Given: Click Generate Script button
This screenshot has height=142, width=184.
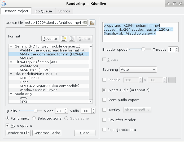Looking at the screenshot, I should [47, 133].
